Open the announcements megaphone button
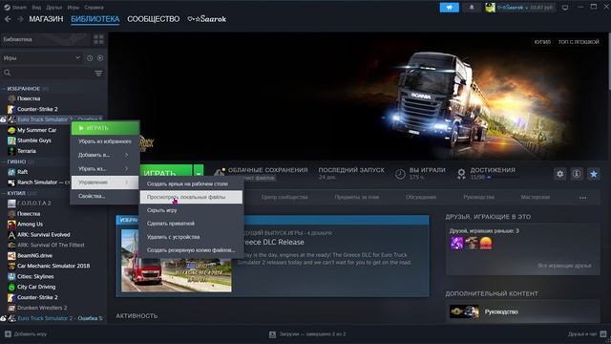The width and height of the screenshot is (611, 344). [449, 8]
